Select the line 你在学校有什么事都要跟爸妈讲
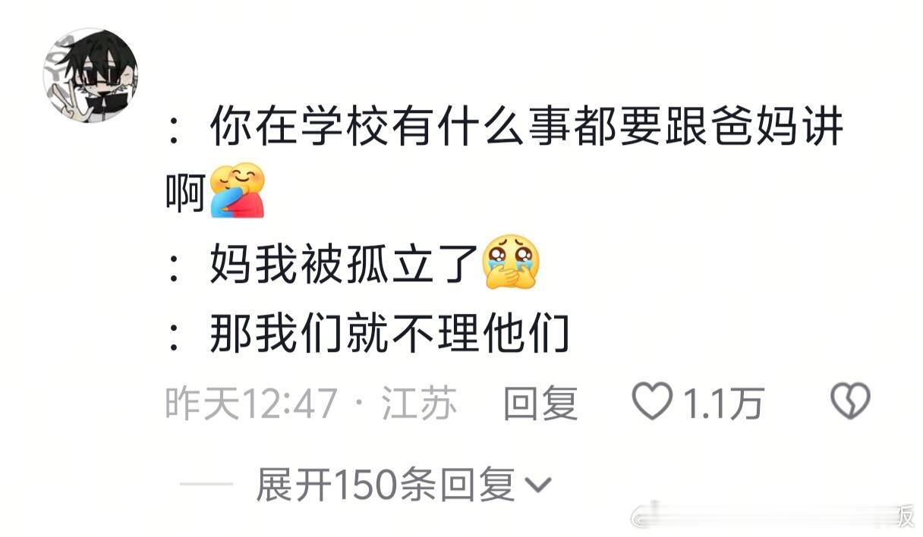The width and height of the screenshot is (923, 537). tap(526, 127)
